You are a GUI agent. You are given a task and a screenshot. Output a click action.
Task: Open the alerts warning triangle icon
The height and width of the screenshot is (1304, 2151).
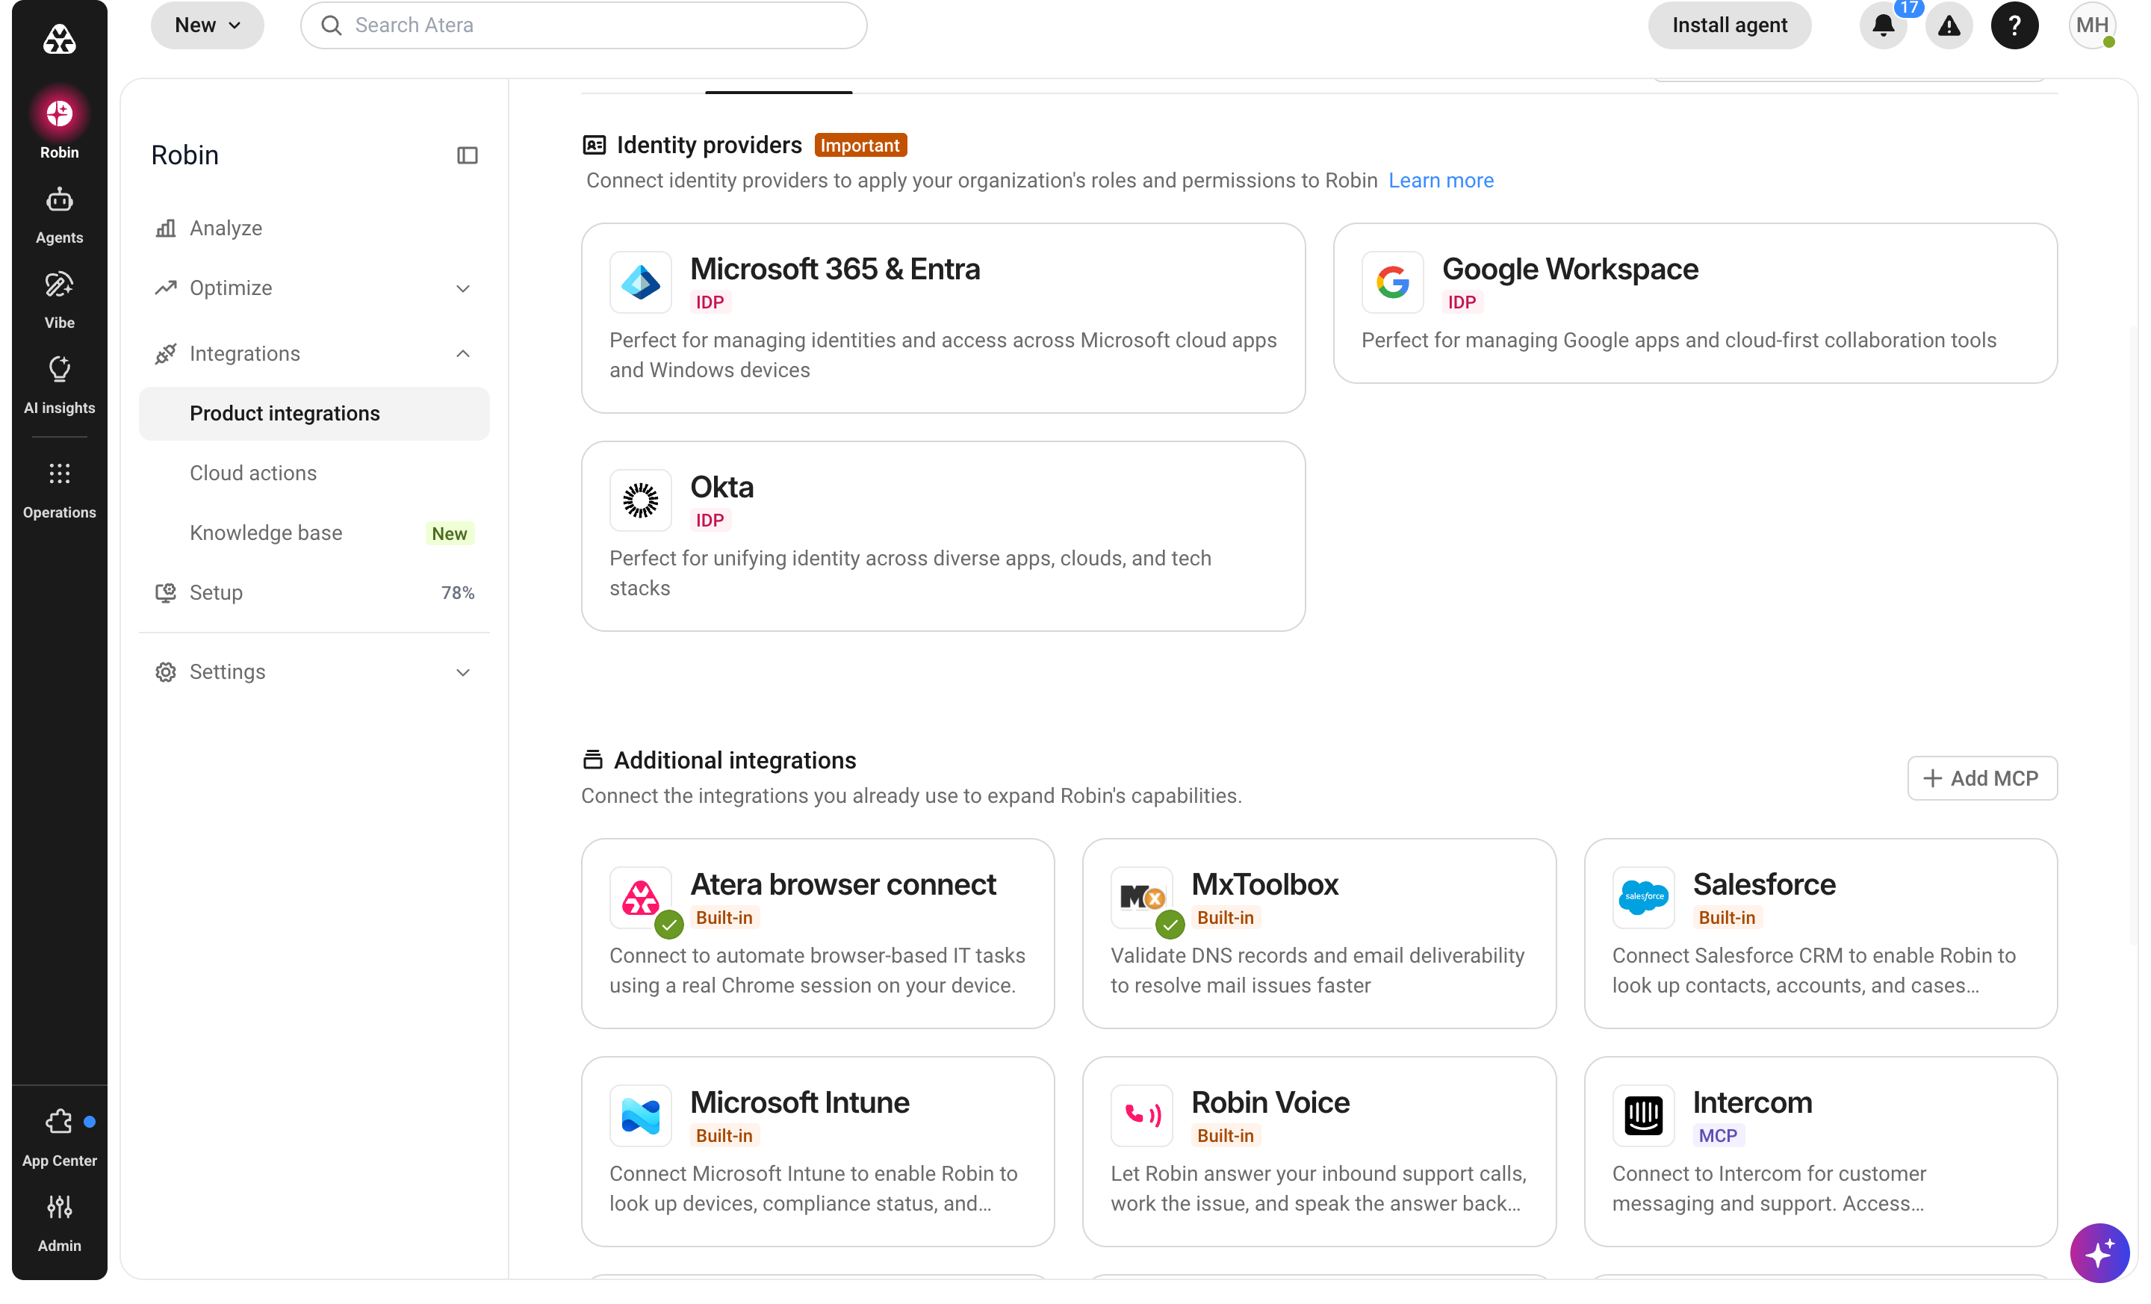[1949, 25]
